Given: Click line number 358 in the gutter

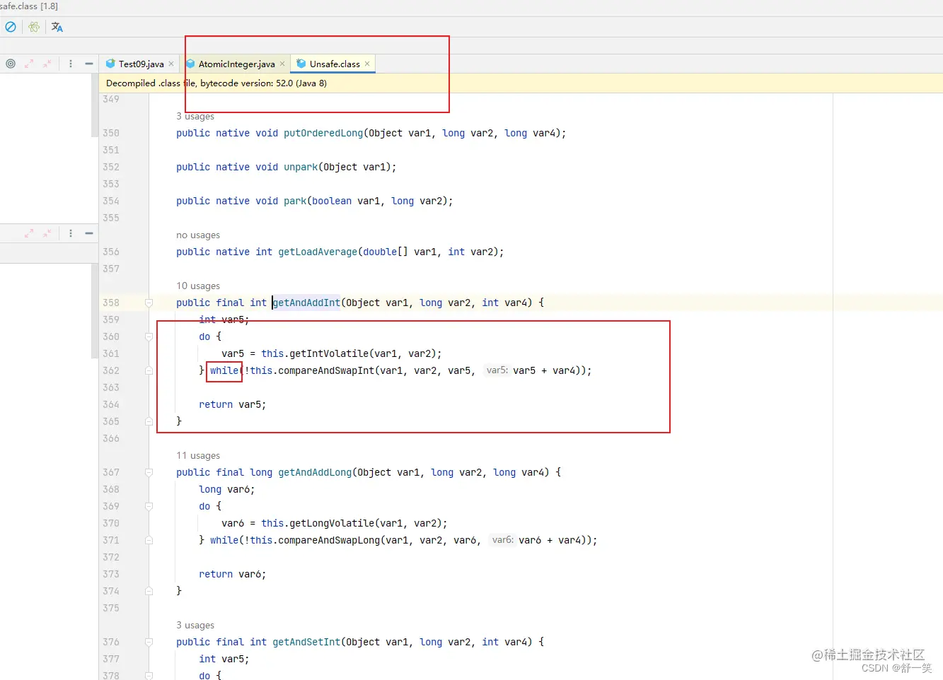Looking at the screenshot, I should 111,303.
